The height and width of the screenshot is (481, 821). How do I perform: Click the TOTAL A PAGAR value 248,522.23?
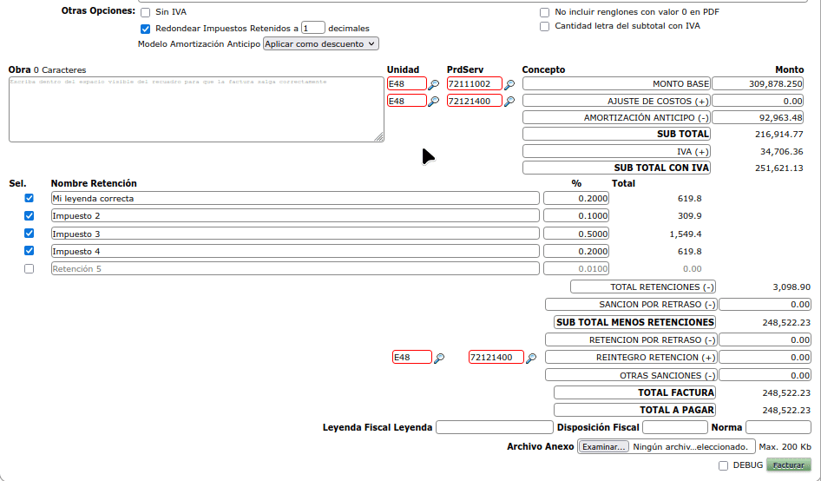click(786, 411)
